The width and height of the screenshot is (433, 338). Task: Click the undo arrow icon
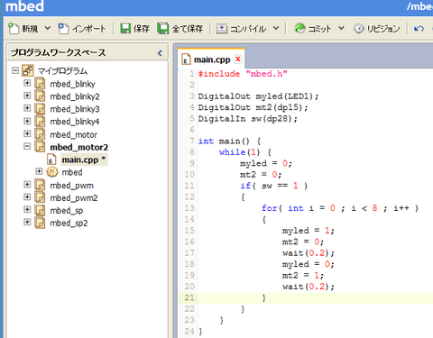coord(419,29)
